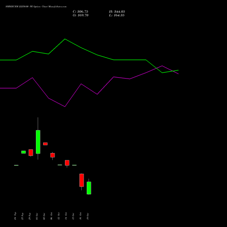Select the 06 Oct date label
227x227 pixels.
click(x=51, y=216)
